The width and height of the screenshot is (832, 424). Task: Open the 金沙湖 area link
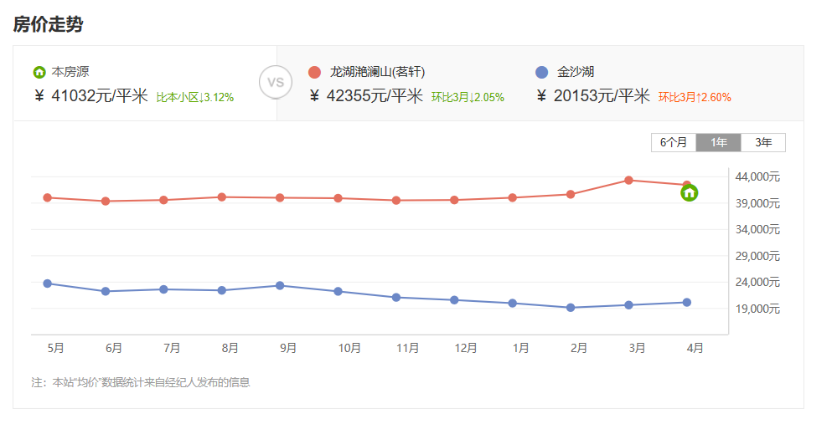click(x=576, y=72)
